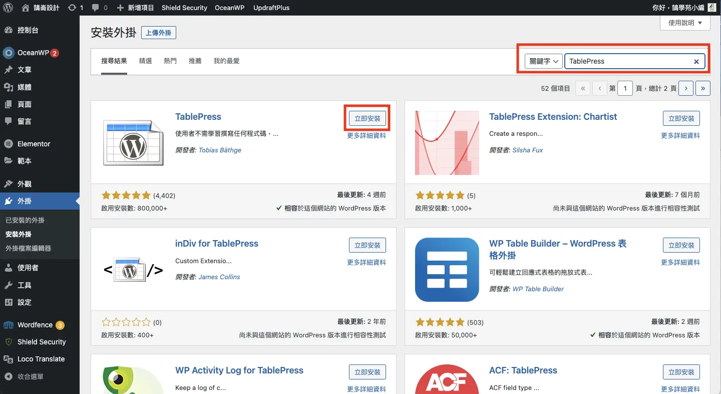Screen dimensions: 721x394
Task: Open 已安裝的外掛 submenu item
Action: (25, 220)
